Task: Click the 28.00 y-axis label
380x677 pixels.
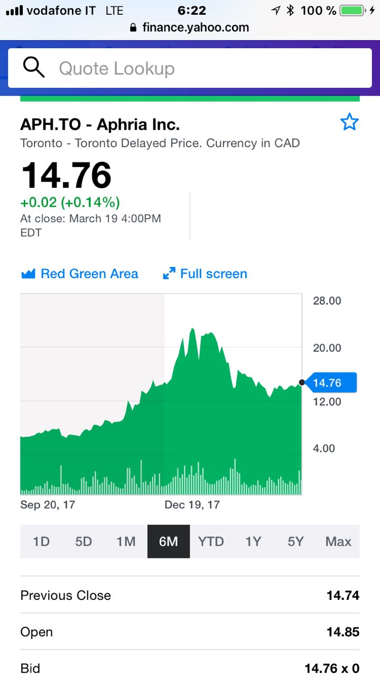Action: (x=327, y=301)
